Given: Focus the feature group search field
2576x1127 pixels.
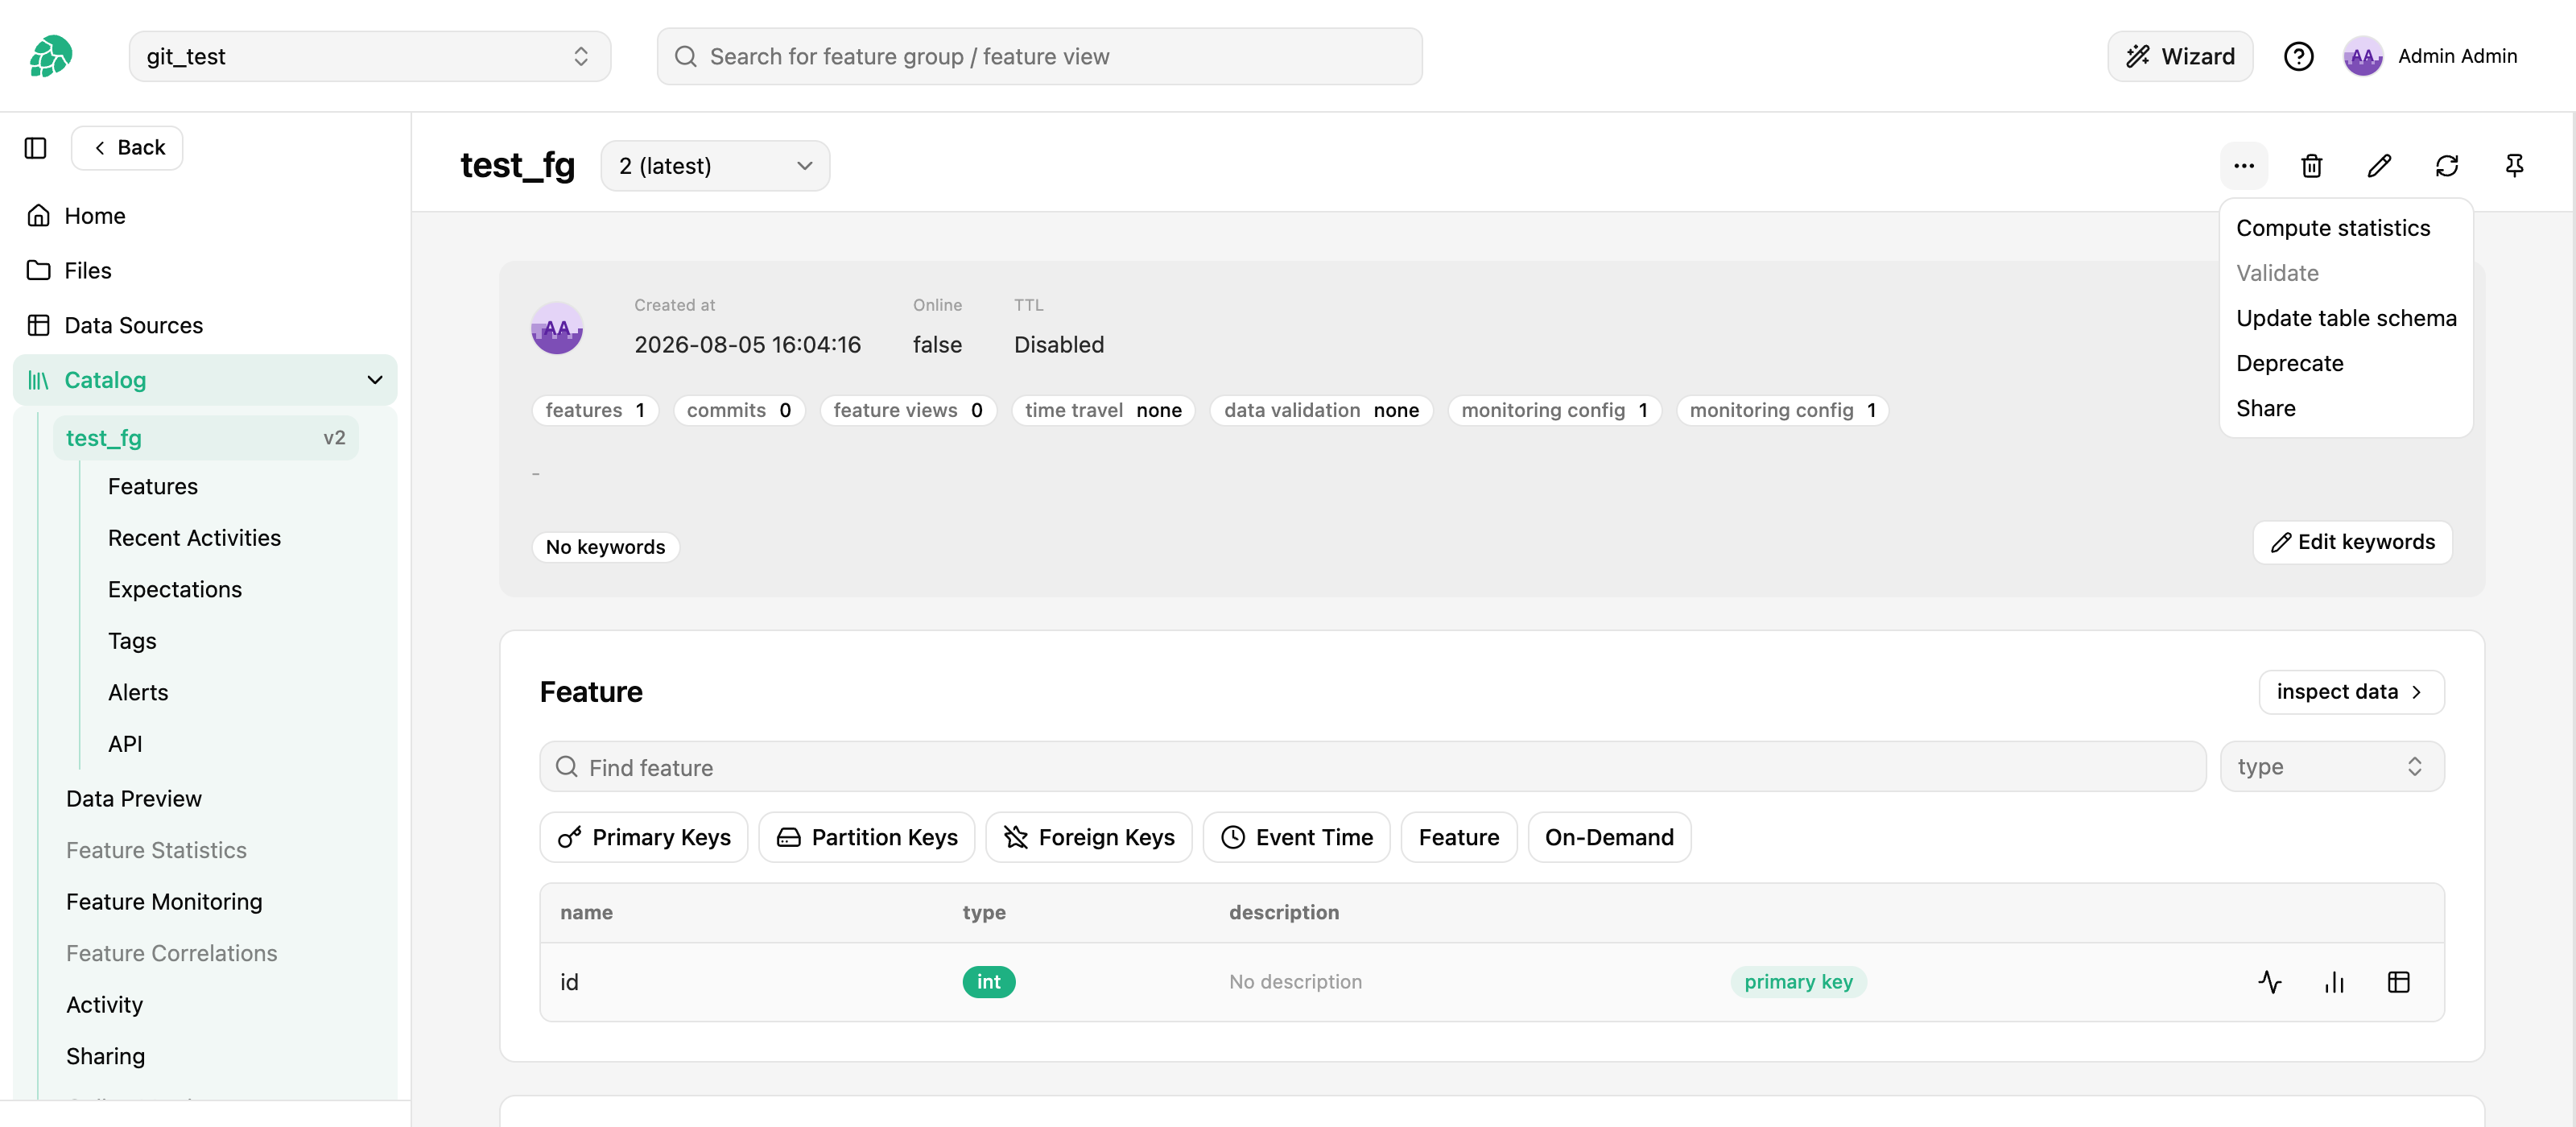Looking at the screenshot, I should [1039, 56].
